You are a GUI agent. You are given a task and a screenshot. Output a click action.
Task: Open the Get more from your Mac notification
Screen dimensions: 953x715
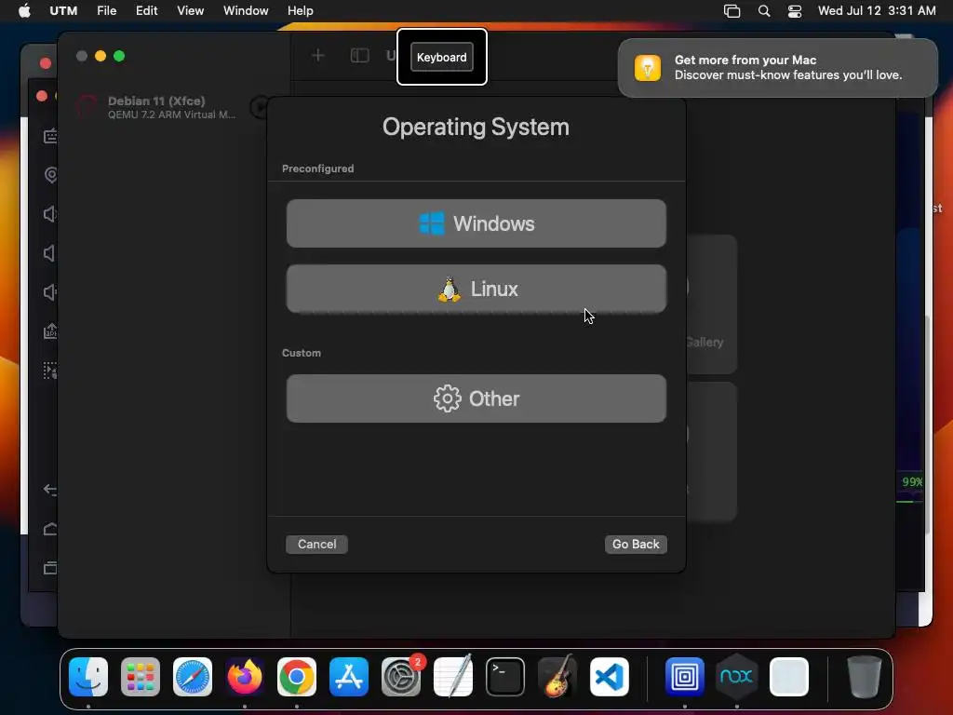click(777, 67)
